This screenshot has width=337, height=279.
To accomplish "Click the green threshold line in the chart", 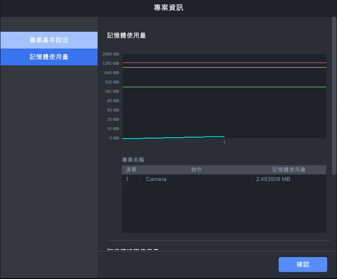I will pyautogui.click(x=224, y=87).
